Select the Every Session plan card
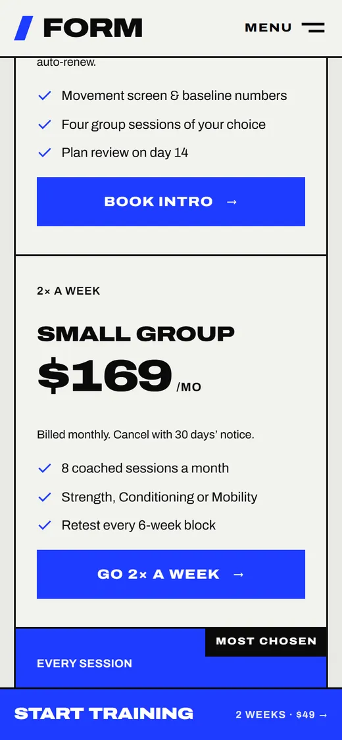Viewport: 342px width, 740px height. 171,658
